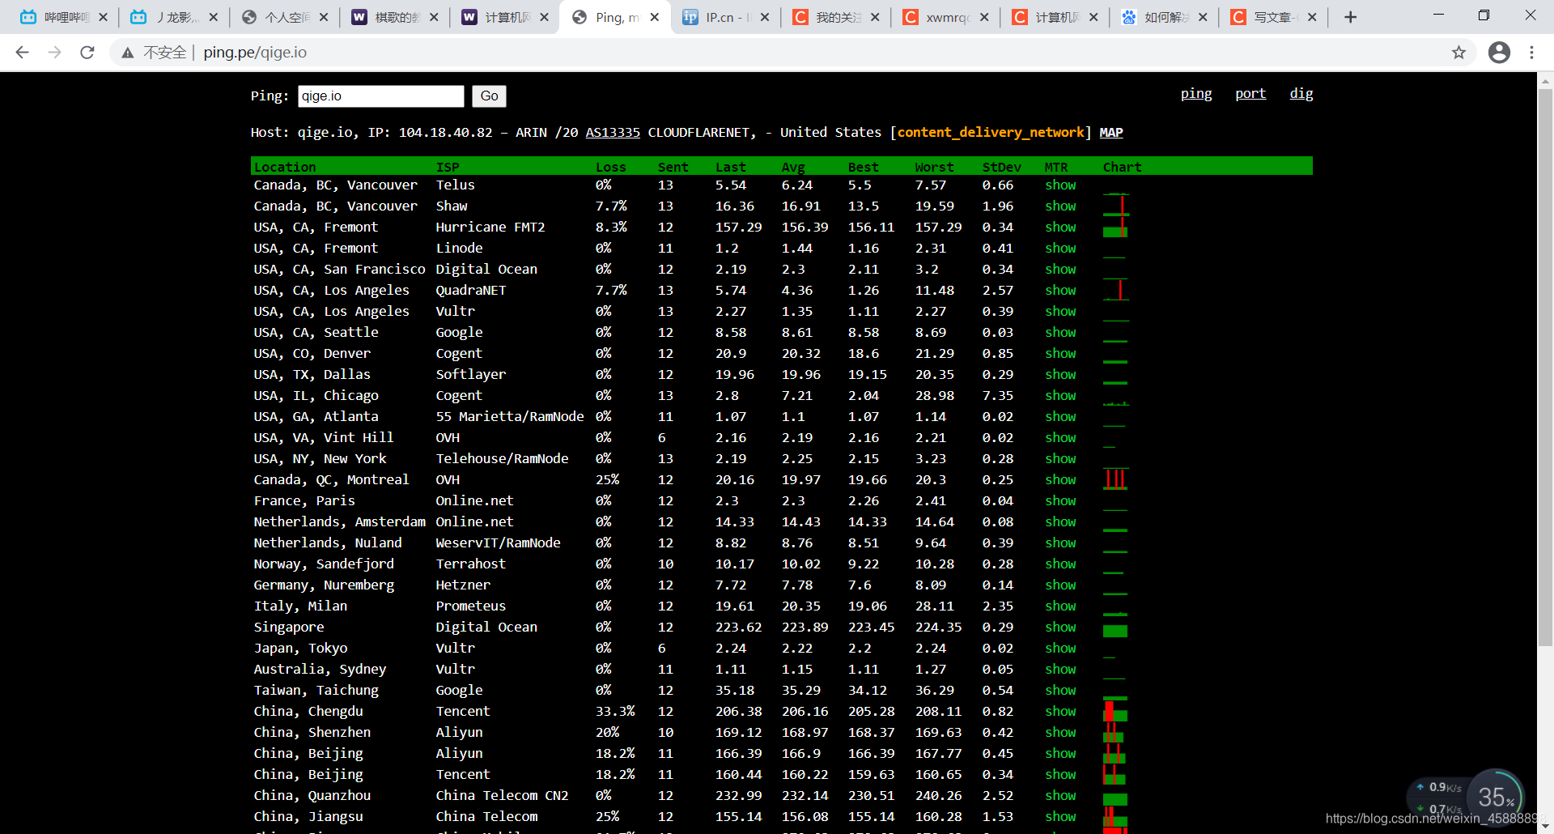
Task: Select the 223.62 last value for Singapore
Action: 738,628
